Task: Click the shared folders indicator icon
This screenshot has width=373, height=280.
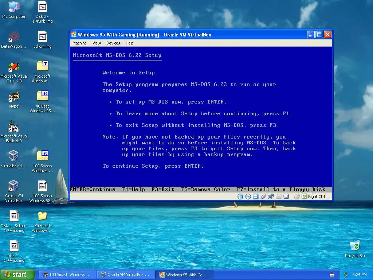Action: pyautogui.click(x=278, y=197)
